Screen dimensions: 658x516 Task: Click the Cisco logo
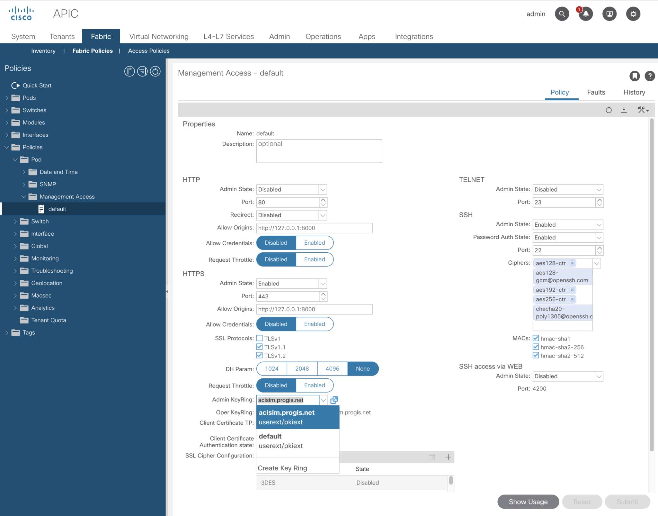point(21,14)
